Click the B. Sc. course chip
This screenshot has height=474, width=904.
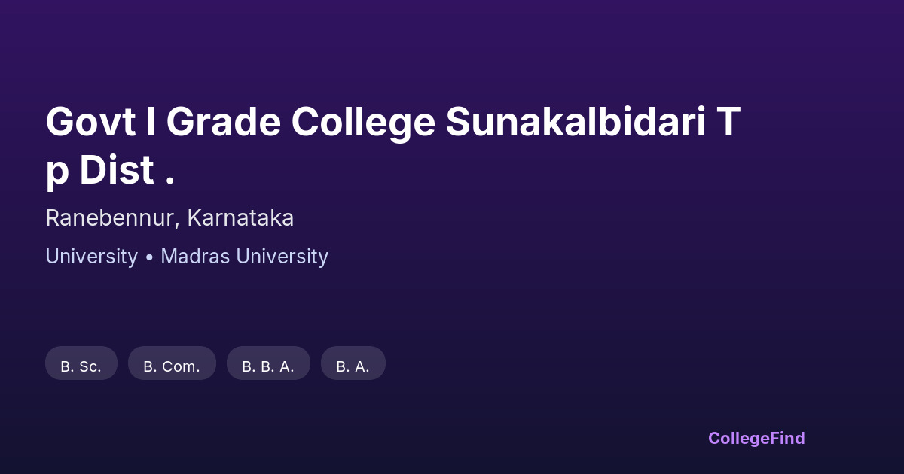(81, 366)
